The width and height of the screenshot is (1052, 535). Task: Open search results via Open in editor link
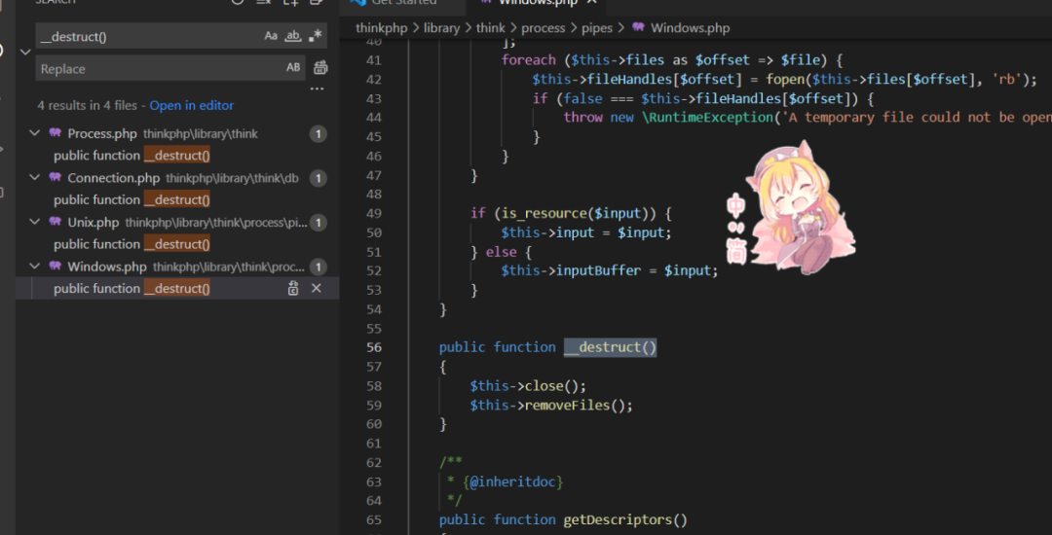tap(191, 106)
